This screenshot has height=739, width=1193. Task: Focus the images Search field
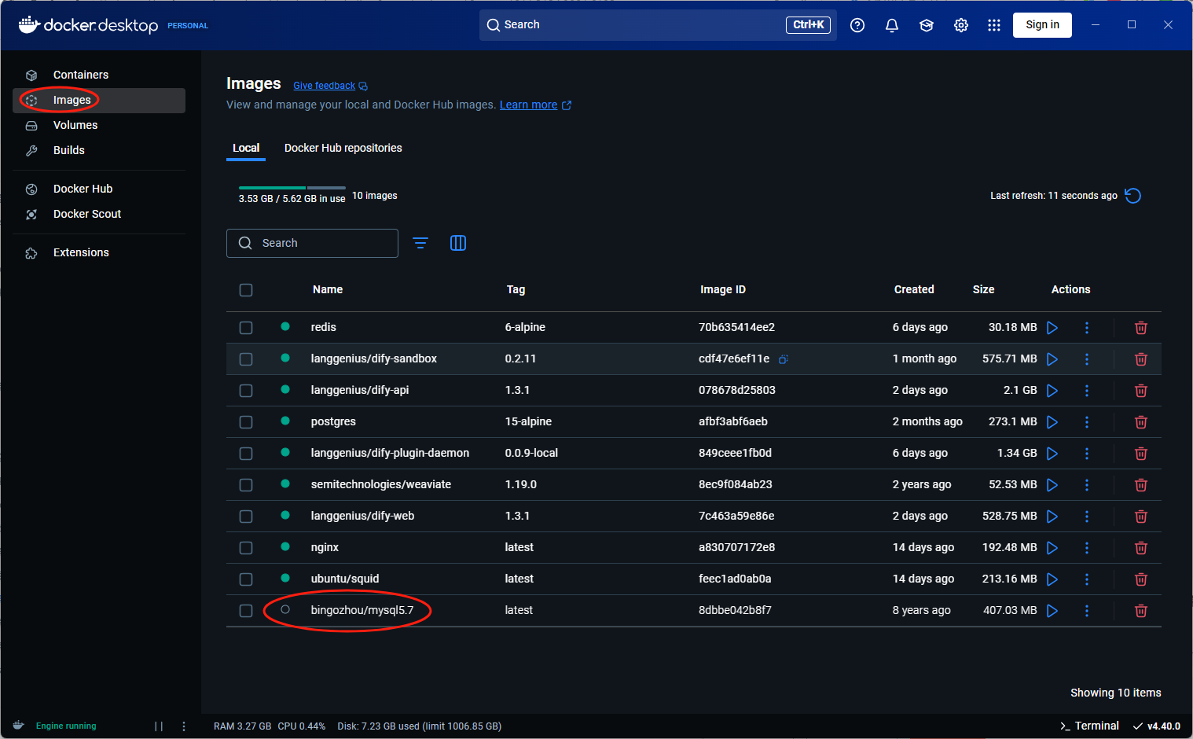pos(312,243)
